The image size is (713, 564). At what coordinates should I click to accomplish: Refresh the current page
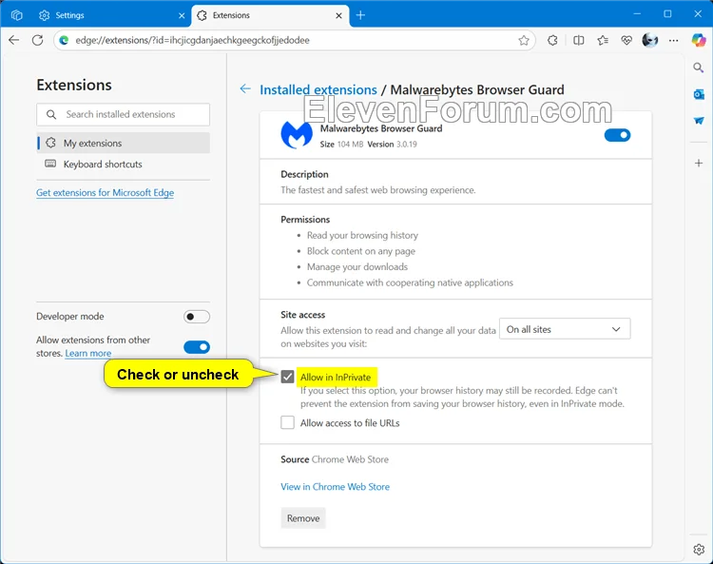[x=38, y=40]
